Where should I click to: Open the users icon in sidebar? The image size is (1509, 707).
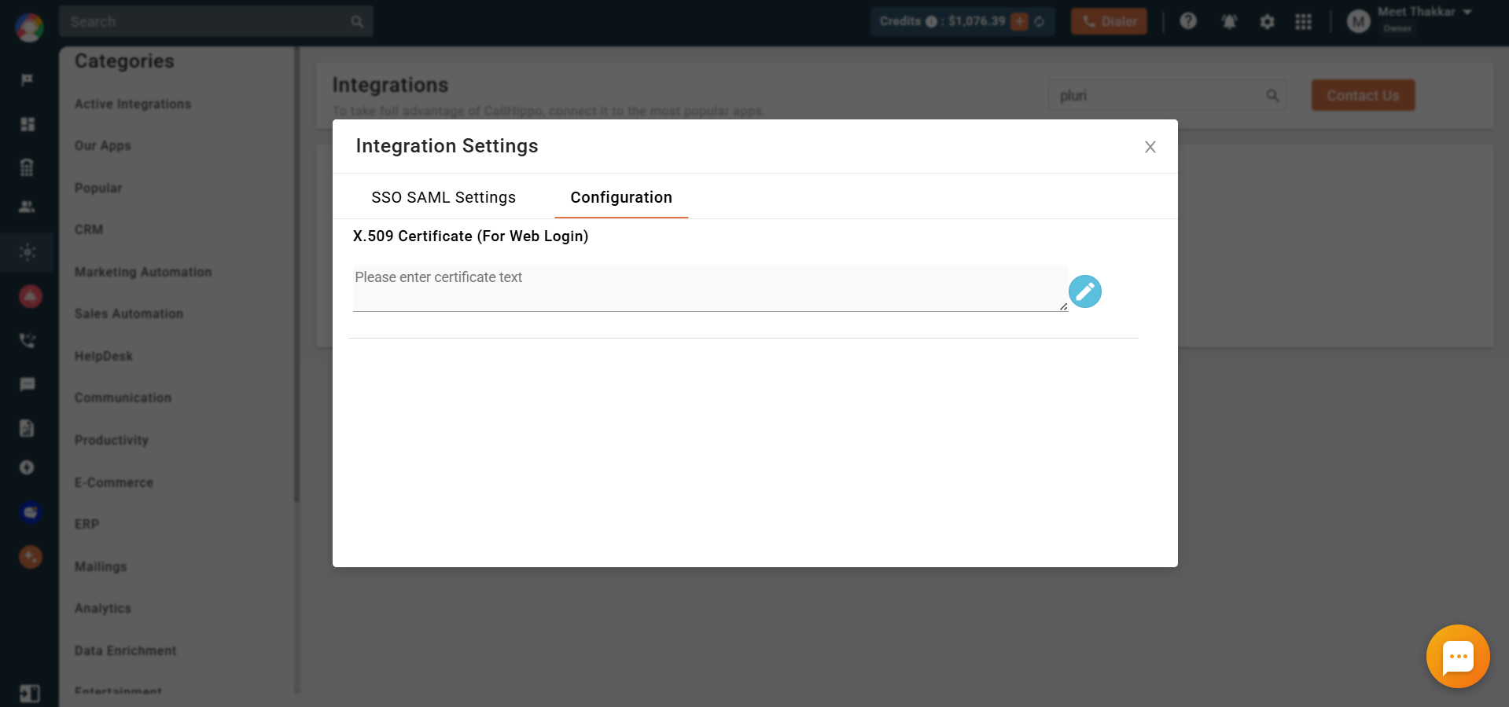tap(28, 207)
